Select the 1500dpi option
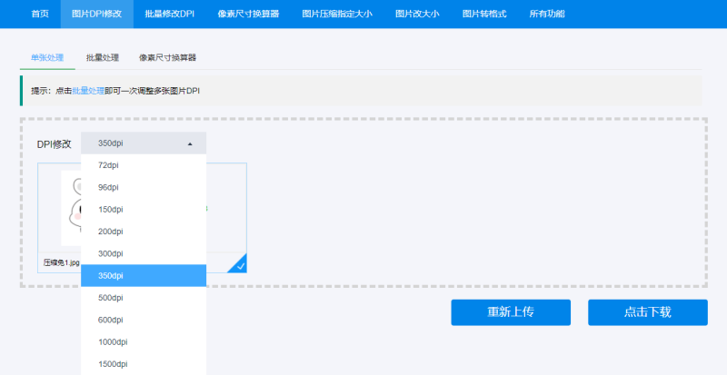Image resolution: width=727 pixels, height=375 pixels. point(144,364)
